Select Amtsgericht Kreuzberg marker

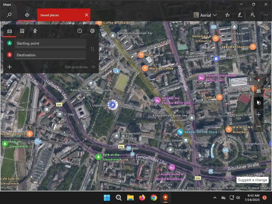click(117, 136)
